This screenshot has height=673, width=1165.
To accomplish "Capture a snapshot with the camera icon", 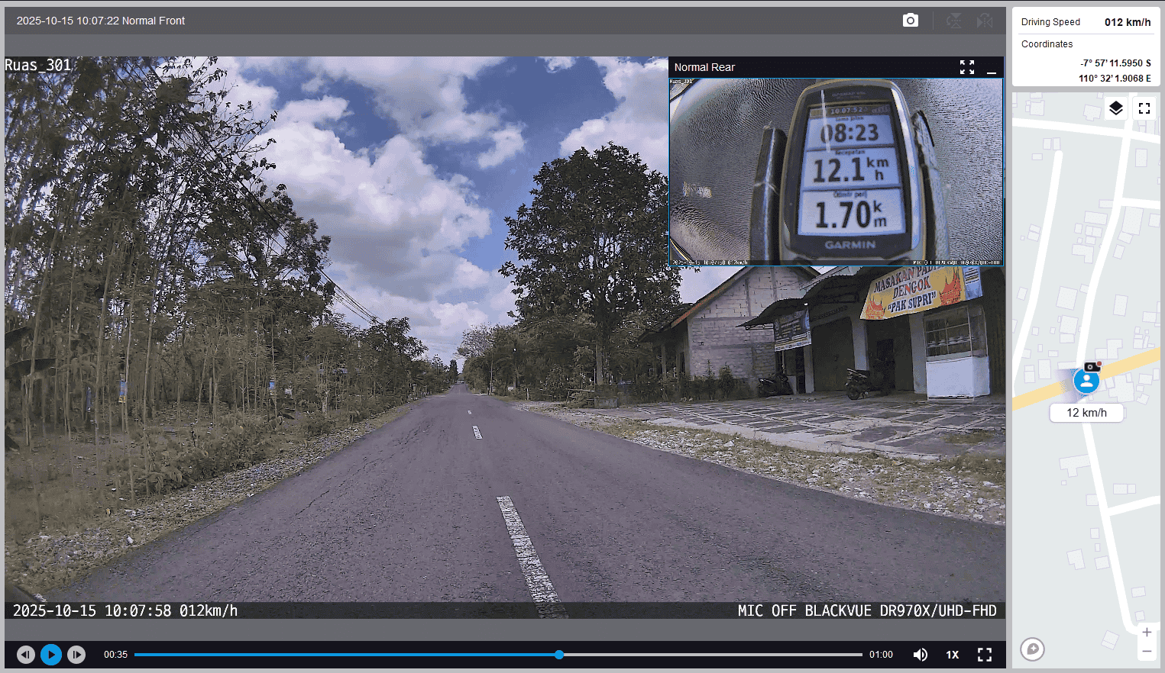I will click(x=910, y=21).
